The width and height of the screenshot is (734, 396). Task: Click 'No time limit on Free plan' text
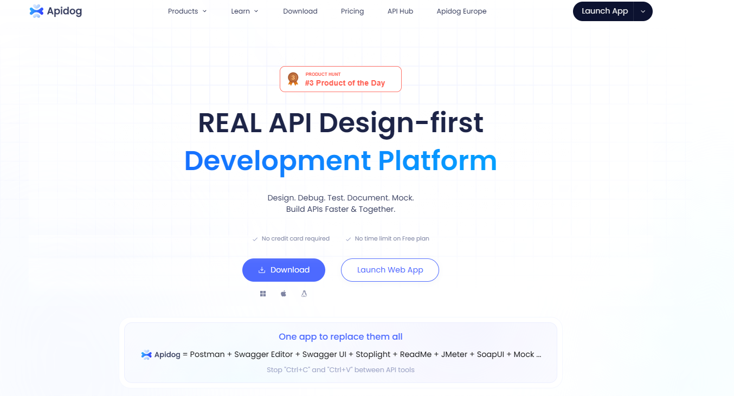coord(392,238)
